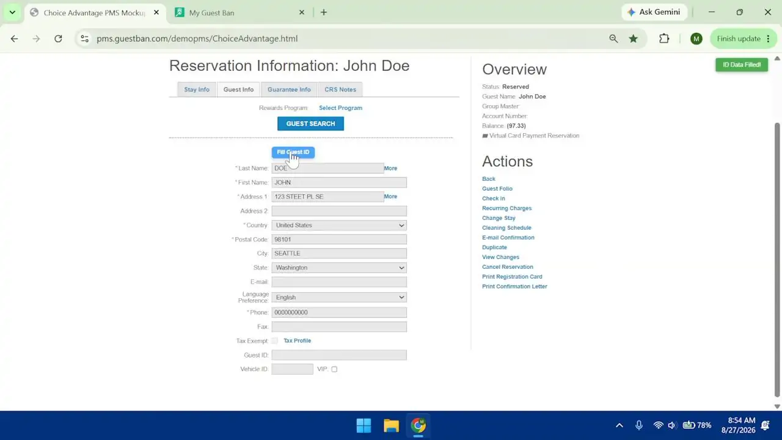Click the Change Stay link

point(499,218)
